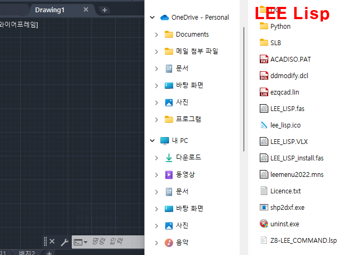Select the Documents folder in OneDrive
The image size is (340, 255).
point(192,35)
